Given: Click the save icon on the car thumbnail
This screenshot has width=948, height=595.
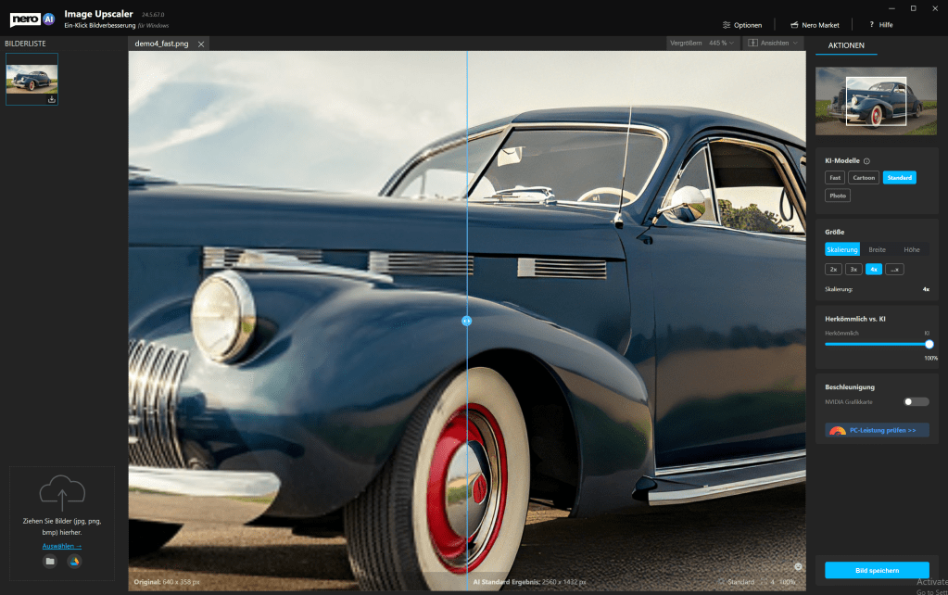Looking at the screenshot, I should 52,99.
